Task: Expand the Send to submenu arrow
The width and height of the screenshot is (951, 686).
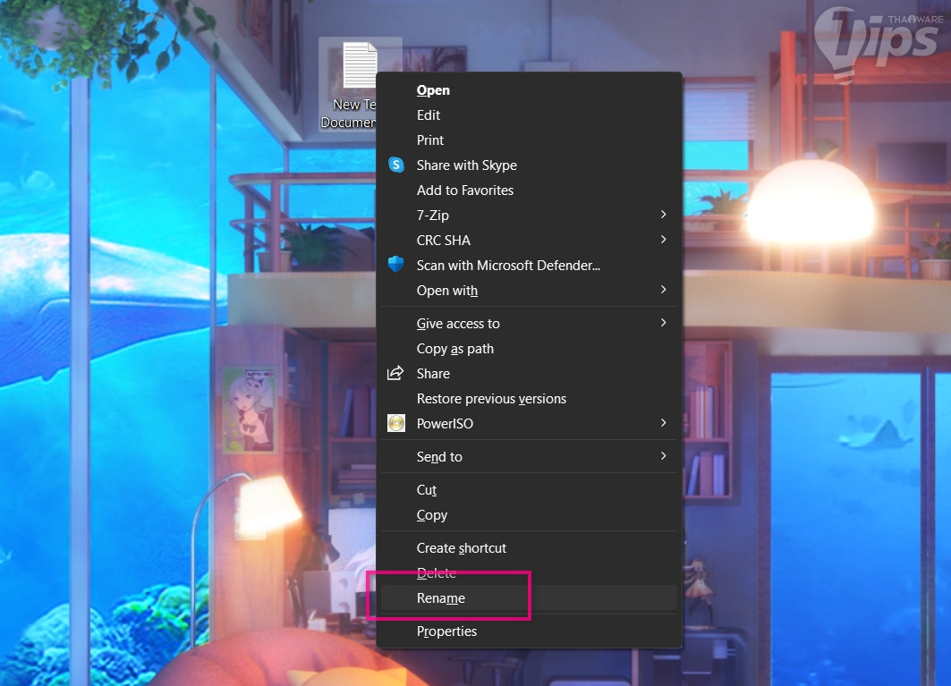Action: point(664,456)
